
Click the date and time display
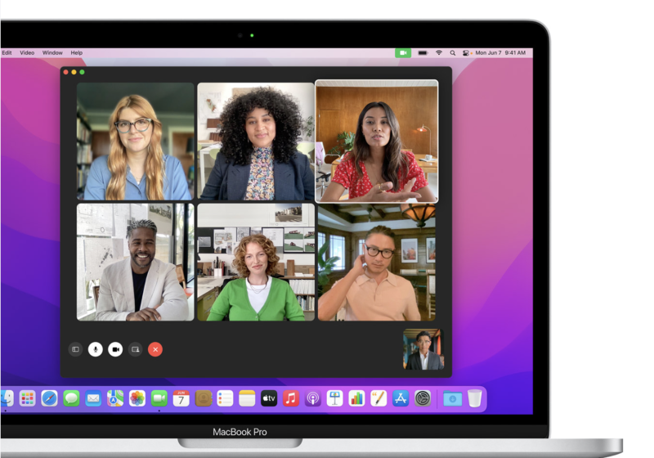click(500, 52)
